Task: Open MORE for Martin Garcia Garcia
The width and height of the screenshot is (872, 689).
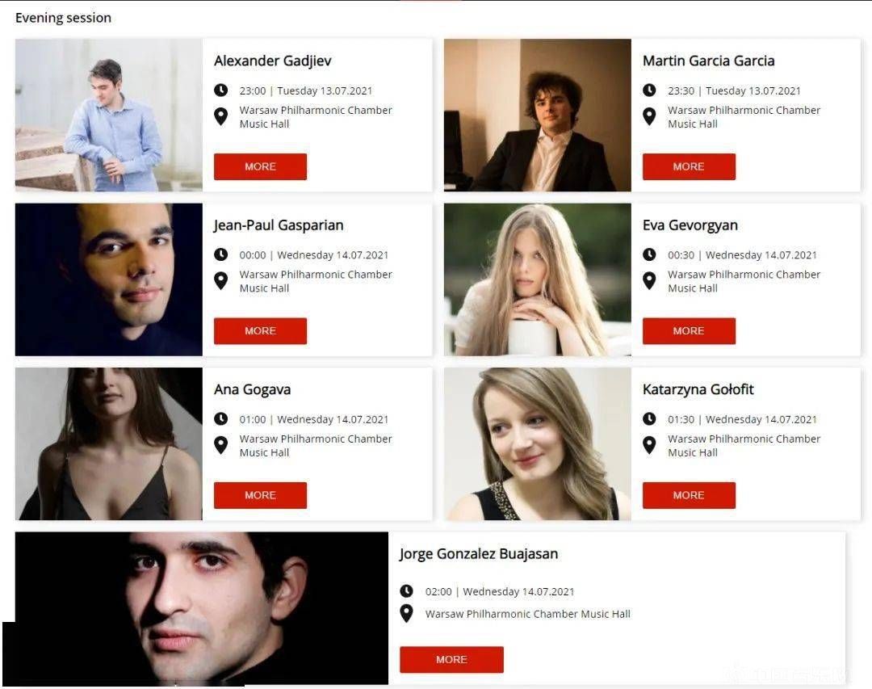Action: point(689,166)
